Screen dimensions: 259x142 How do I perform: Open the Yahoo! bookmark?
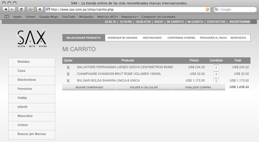pyautogui.click(x=30, y=17)
